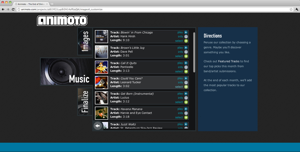
Task: Select the track Get Born (Instrumental)
Action: pos(181,102)
